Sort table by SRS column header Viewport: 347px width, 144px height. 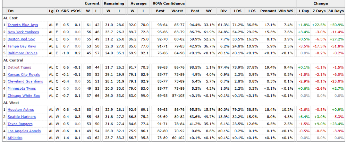tap(65, 11)
